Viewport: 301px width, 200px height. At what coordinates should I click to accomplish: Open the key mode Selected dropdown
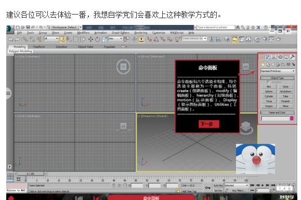237,185
